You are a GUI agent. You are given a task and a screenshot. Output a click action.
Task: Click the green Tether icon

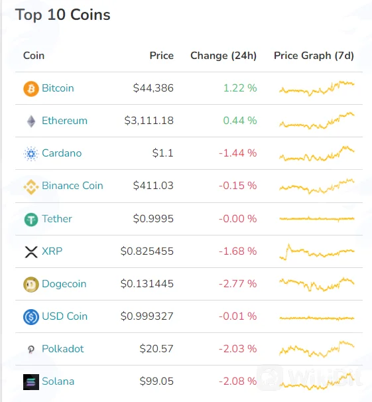pos(31,220)
